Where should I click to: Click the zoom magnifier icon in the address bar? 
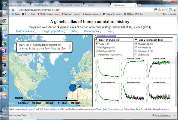click(162, 10)
